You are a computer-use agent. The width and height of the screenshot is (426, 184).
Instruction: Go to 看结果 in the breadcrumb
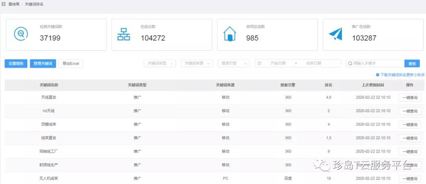click(14, 4)
